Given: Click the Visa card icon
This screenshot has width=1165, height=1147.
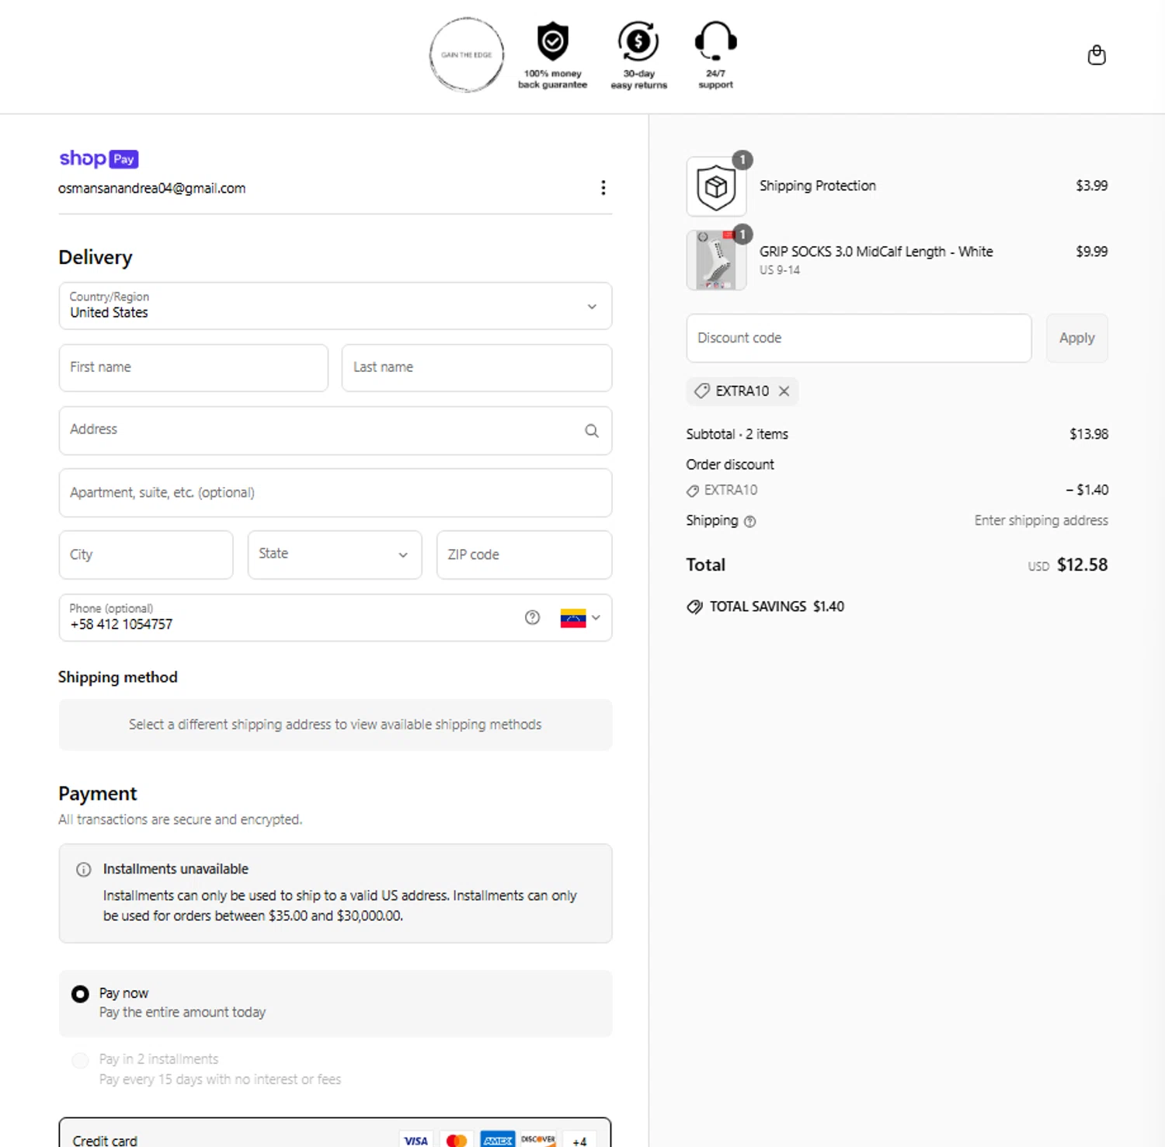Looking at the screenshot, I should (416, 1140).
